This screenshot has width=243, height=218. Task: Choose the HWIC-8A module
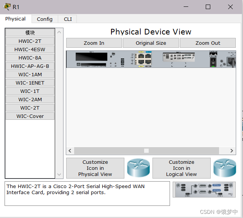click(x=30, y=58)
